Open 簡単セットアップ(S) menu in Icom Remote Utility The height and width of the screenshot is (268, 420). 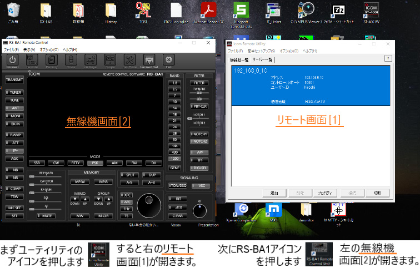tap(261, 51)
